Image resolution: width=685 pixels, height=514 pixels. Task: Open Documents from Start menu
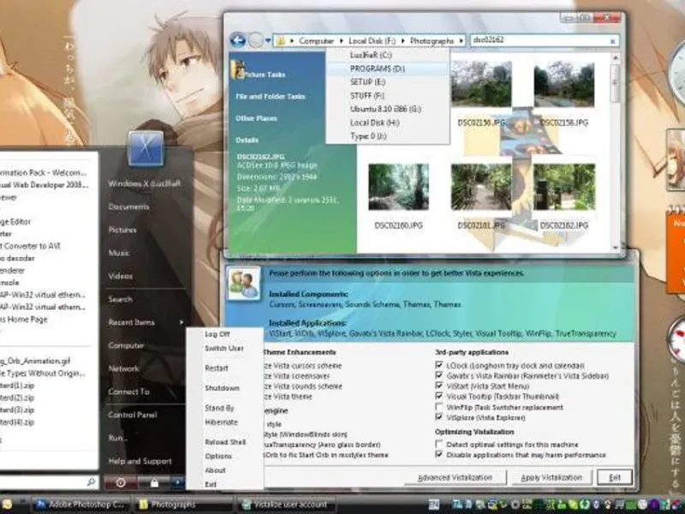click(129, 206)
